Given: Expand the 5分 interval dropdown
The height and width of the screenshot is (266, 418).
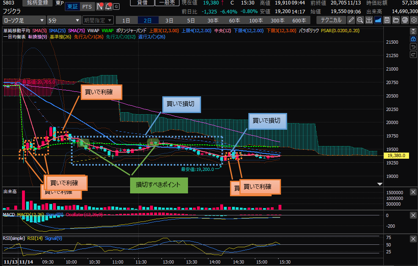Looking at the screenshot, I should 64,20.
